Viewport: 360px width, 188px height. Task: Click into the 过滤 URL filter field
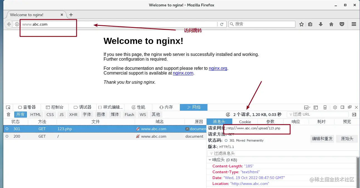coord(318,114)
